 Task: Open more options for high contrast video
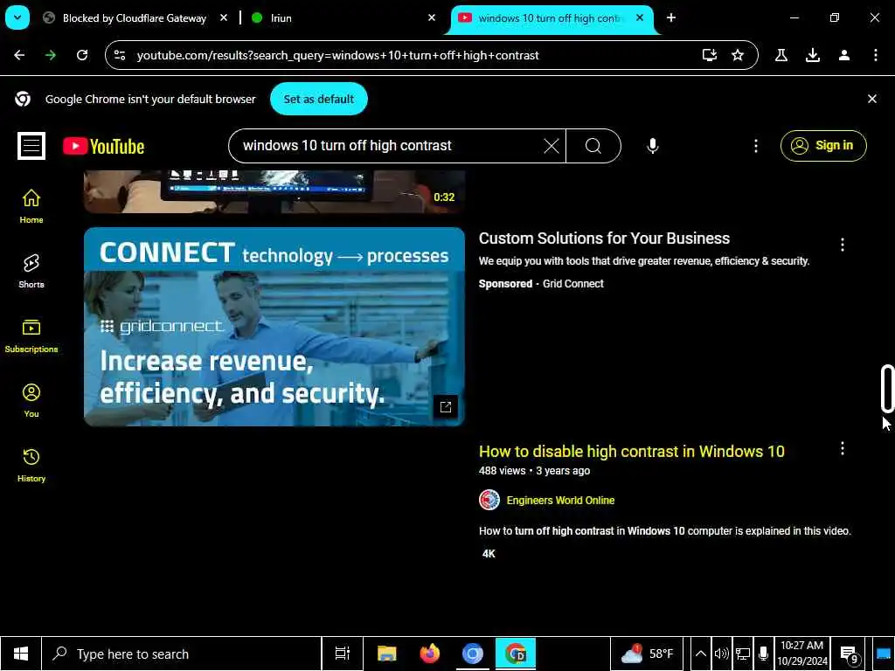point(843,448)
